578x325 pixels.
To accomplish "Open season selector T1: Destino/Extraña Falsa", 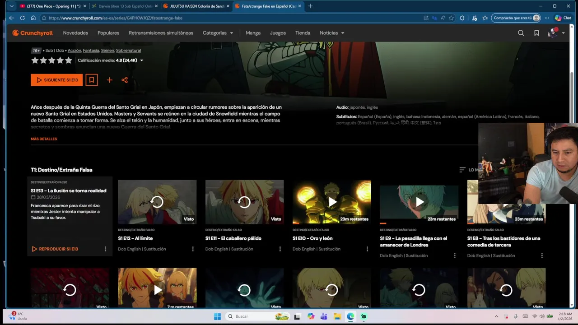I will [61, 170].
